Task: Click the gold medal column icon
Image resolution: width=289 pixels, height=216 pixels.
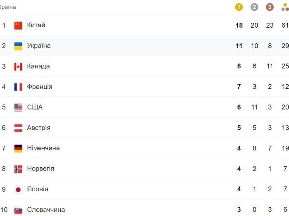Action: [x=239, y=7]
